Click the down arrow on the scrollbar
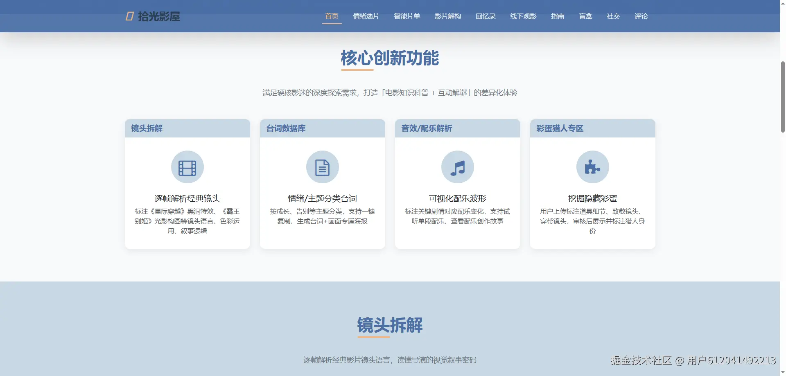Viewport: 786px width, 376px height. pyautogui.click(x=782, y=372)
